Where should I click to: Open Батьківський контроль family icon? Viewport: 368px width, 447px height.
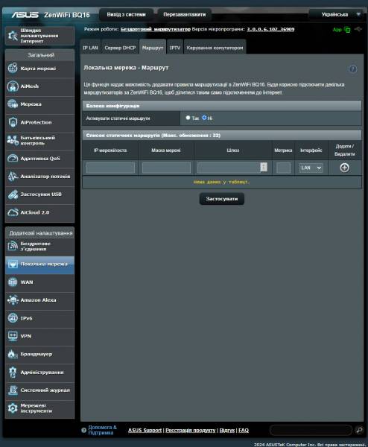[x=13, y=140]
